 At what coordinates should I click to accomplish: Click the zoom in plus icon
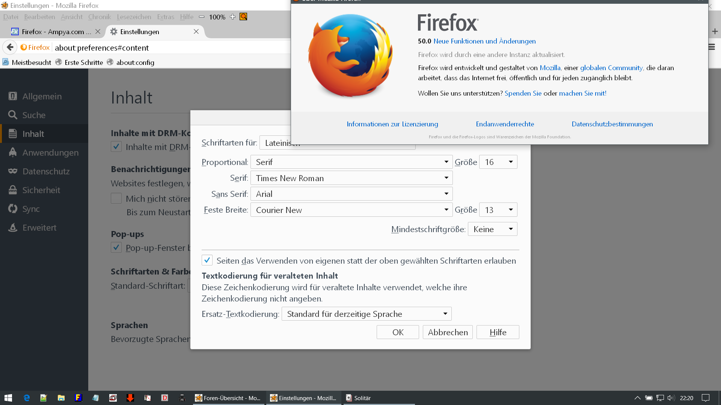point(232,17)
